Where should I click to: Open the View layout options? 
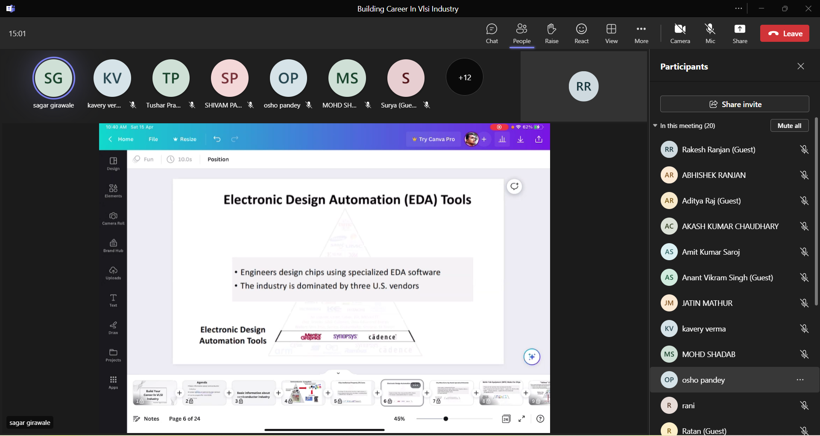point(611,34)
